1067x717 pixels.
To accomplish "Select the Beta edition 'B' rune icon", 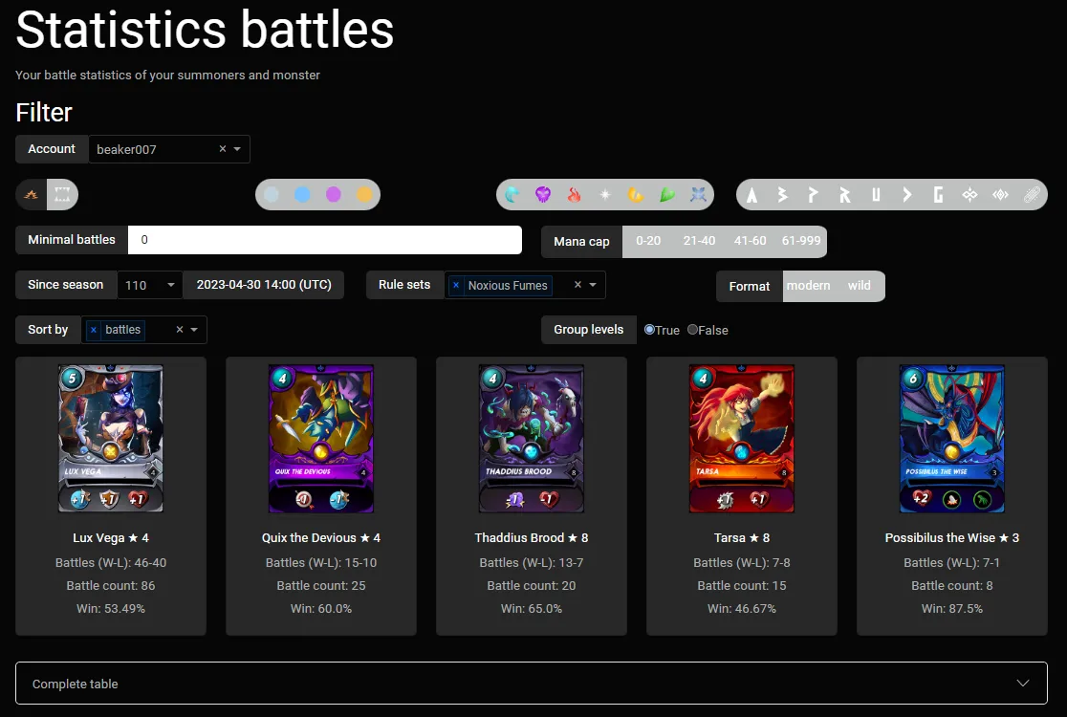I will [x=782, y=195].
